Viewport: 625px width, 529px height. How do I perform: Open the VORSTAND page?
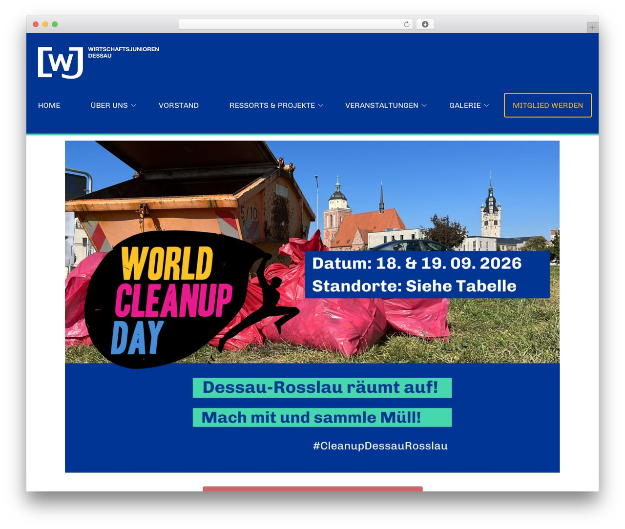tap(179, 105)
